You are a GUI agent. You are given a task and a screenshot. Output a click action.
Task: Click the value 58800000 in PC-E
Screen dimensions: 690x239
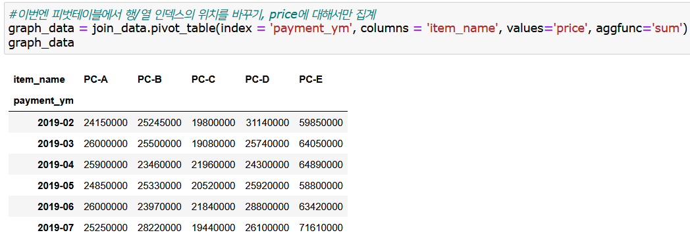tap(321, 186)
